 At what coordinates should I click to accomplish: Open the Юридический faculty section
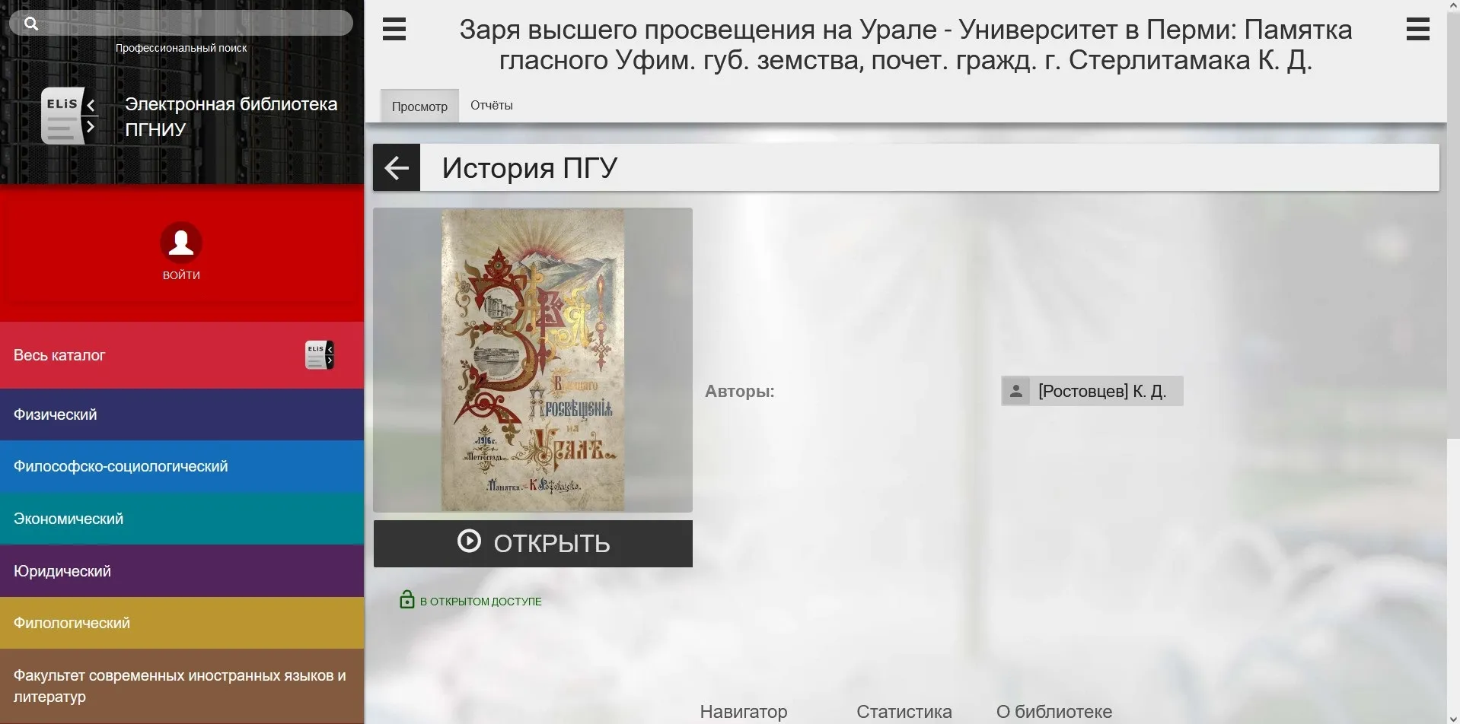click(x=182, y=571)
